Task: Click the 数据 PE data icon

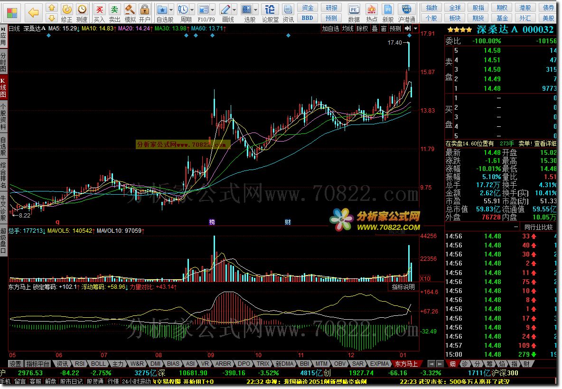Action: 354,12
